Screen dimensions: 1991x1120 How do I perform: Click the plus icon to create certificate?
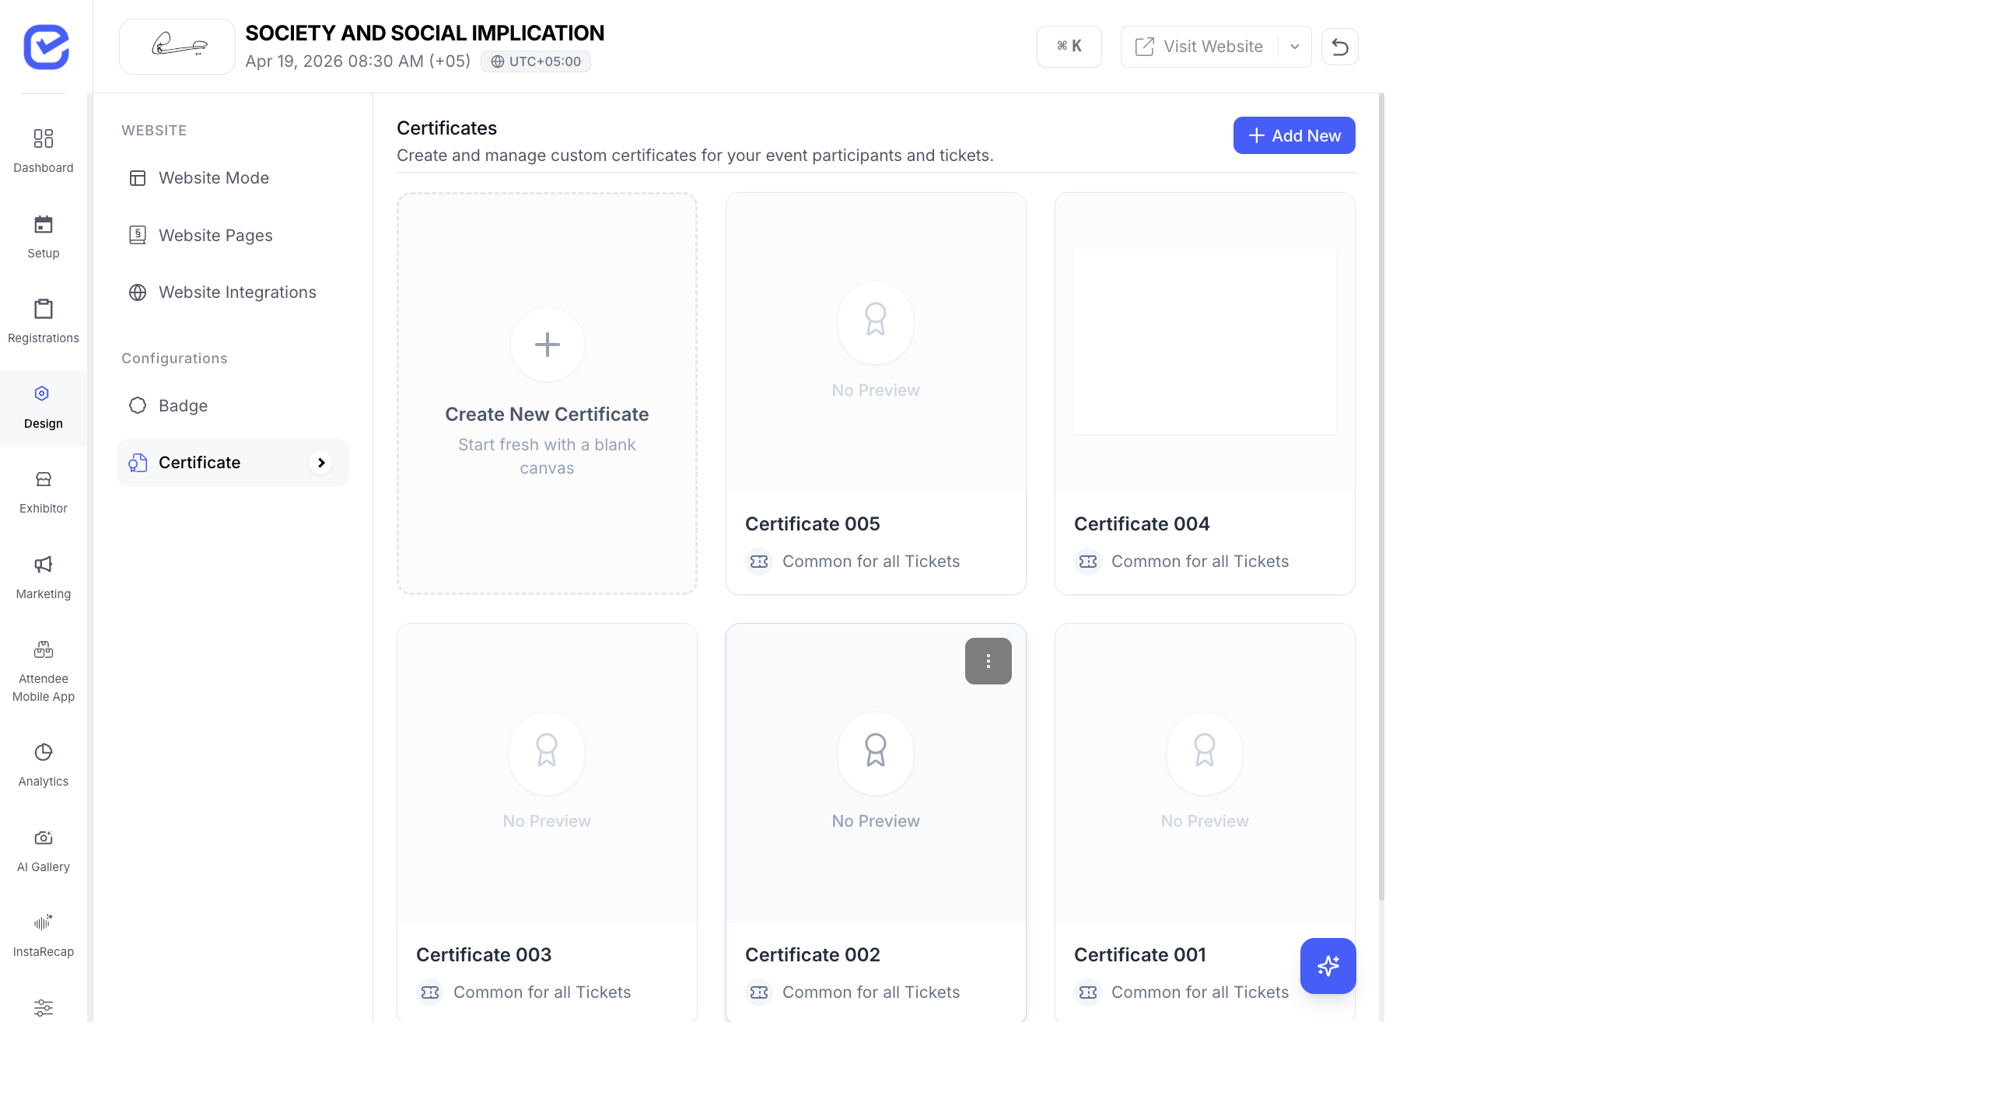pos(548,345)
